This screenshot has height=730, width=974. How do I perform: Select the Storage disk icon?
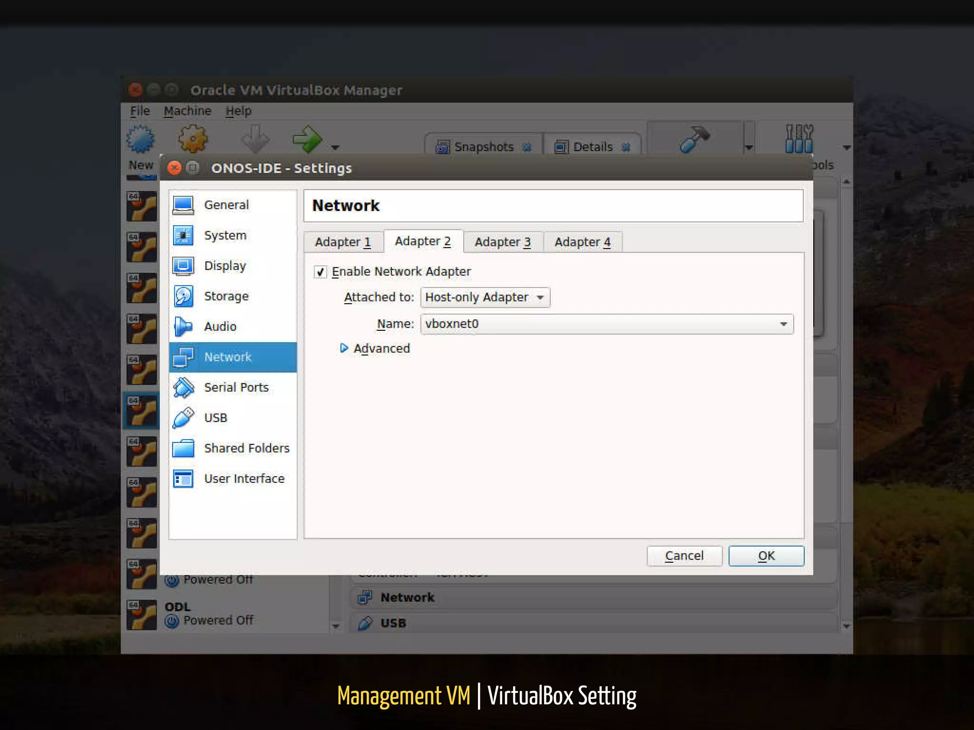pos(183,296)
